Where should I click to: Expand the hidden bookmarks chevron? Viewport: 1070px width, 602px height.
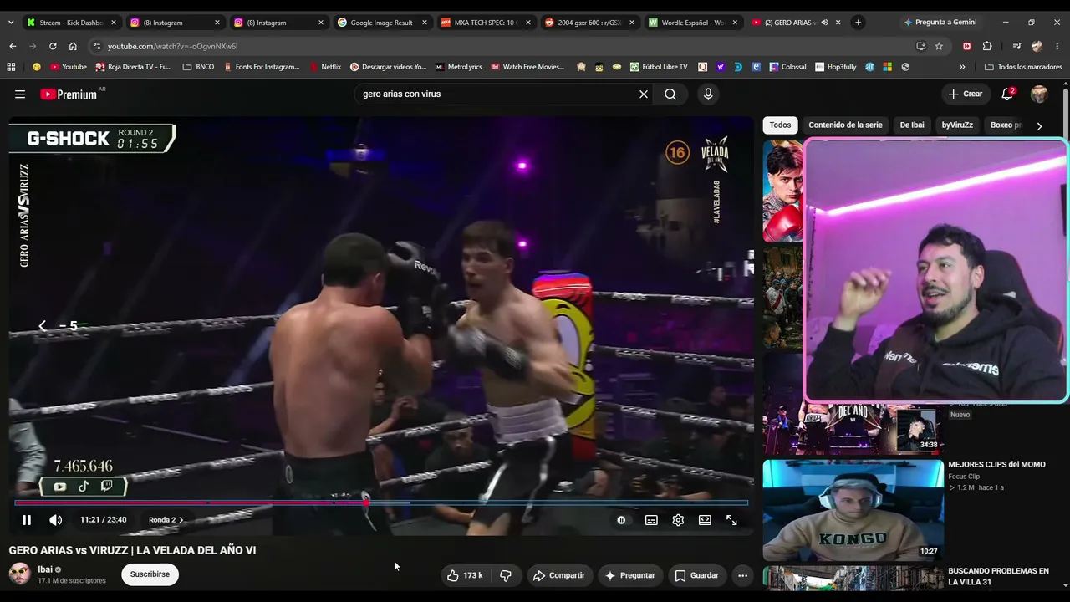(962, 67)
